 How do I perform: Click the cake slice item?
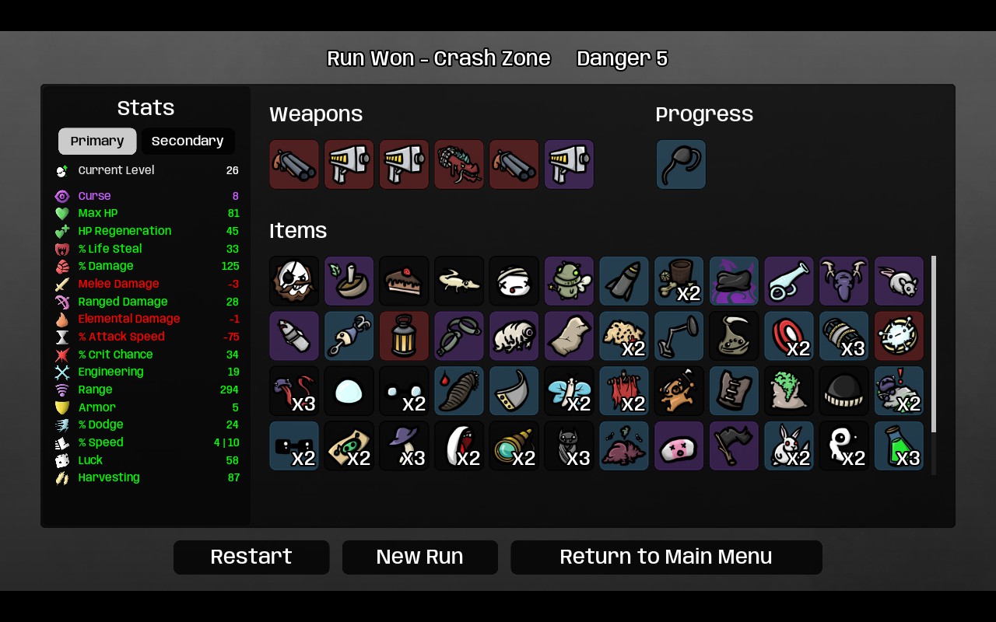click(404, 281)
